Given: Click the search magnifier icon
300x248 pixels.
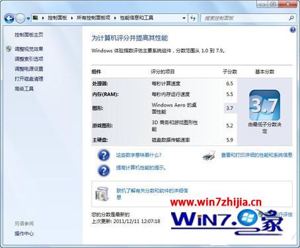Looking at the screenshot, I should [x=291, y=18].
